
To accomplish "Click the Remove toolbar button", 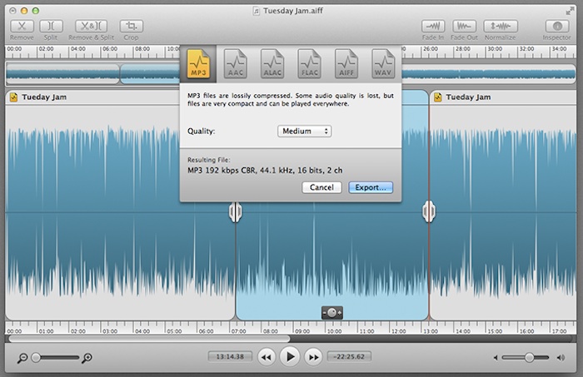I will click(22, 26).
